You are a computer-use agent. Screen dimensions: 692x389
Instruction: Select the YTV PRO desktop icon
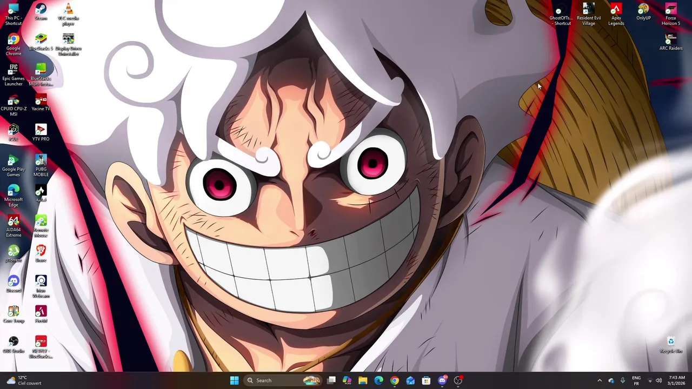[x=41, y=133]
